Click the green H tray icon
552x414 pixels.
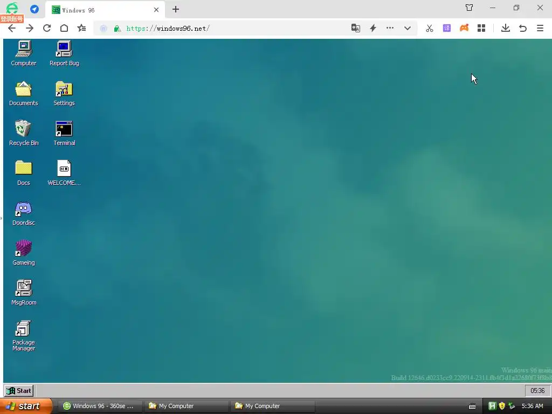point(492,406)
